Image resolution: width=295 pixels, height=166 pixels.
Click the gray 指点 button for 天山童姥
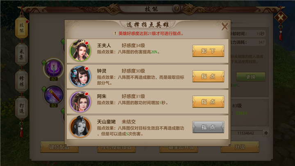pos(208,127)
